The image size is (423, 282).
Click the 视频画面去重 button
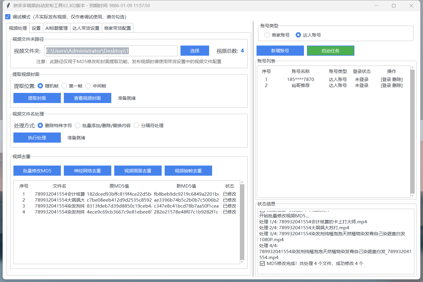(138, 171)
